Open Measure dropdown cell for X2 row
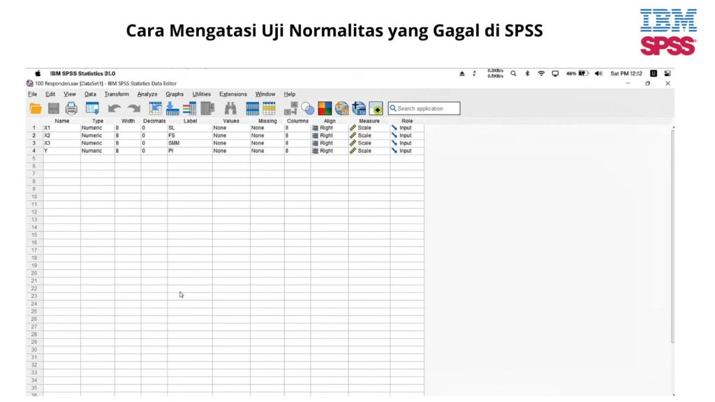 (x=369, y=135)
